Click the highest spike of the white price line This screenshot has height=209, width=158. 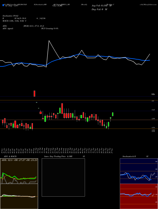point(49,41)
